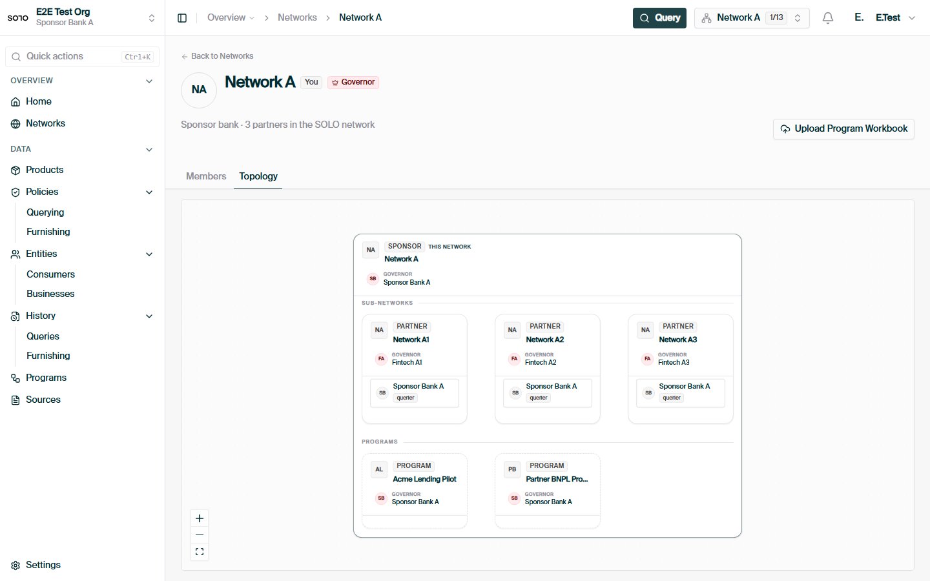The image size is (930, 581).
Task: Click the FA avatar for Fintech A3
Action: click(x=647, y=358)
